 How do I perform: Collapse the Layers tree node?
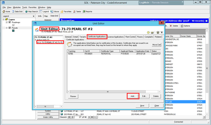[3, 20]
